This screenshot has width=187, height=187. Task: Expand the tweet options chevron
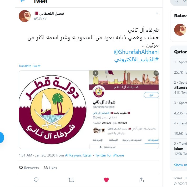pyautogui.click(x=157, y=13)
